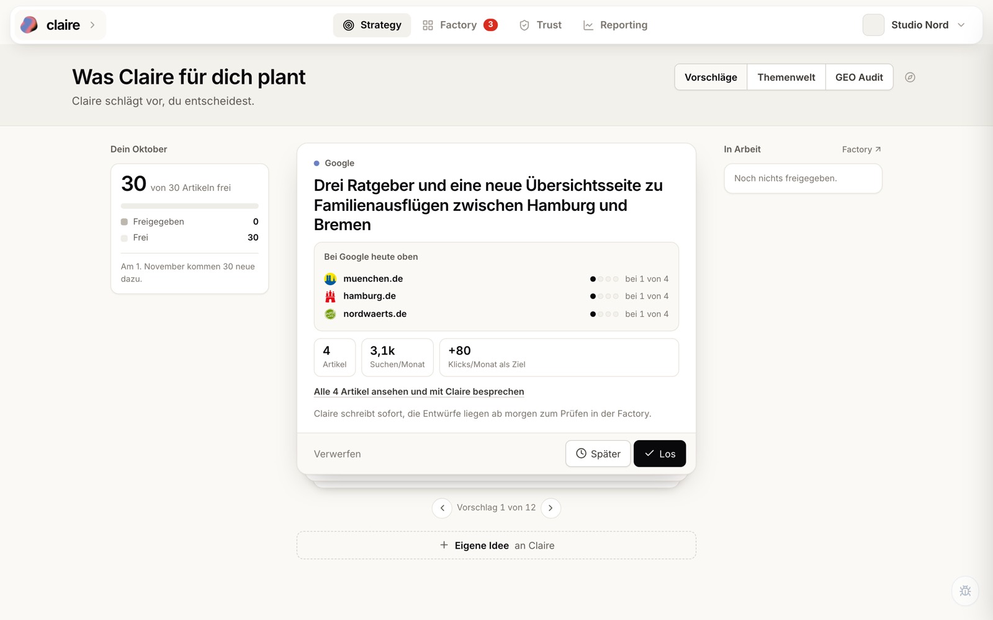
Task: Open the Factory tab
Action: tap(459, 25)
